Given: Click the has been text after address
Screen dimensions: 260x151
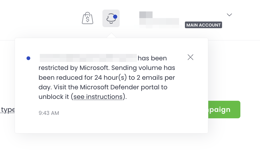Looking at the screenshot, I should 152,58.
